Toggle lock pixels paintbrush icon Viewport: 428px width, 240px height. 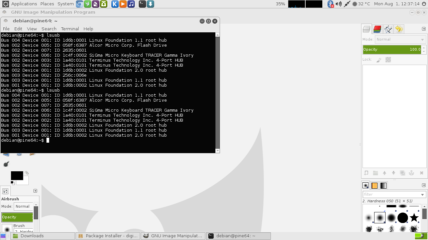(379, 60)
